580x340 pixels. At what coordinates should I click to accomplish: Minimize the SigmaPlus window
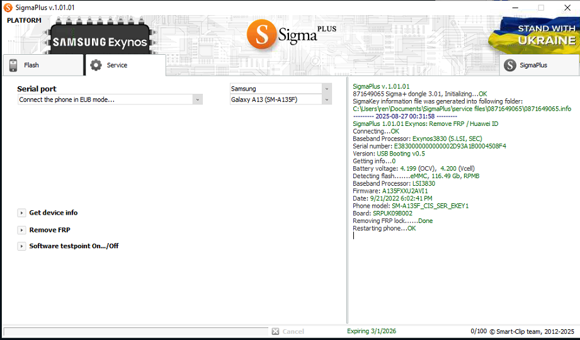pyautogui.click(x=515, y=8)
